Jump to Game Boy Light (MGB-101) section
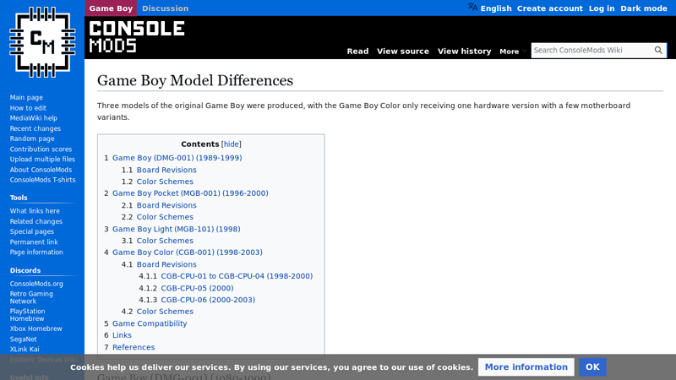The image size is (676, 380). (177, 229)
